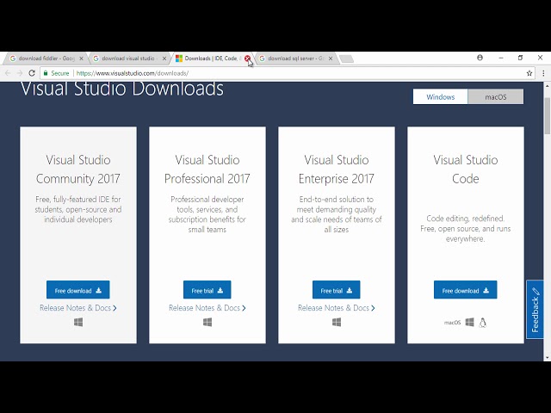Go forward using the forward arrow
This screenshot has height=413, width=551.
[20, 73]
